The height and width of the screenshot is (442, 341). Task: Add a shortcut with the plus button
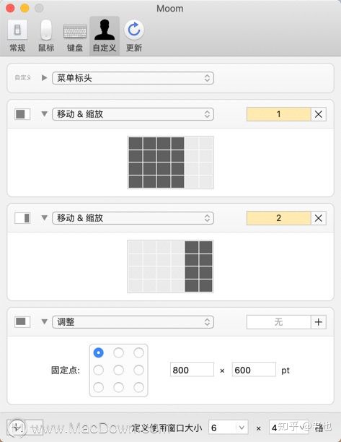[319, 322]
